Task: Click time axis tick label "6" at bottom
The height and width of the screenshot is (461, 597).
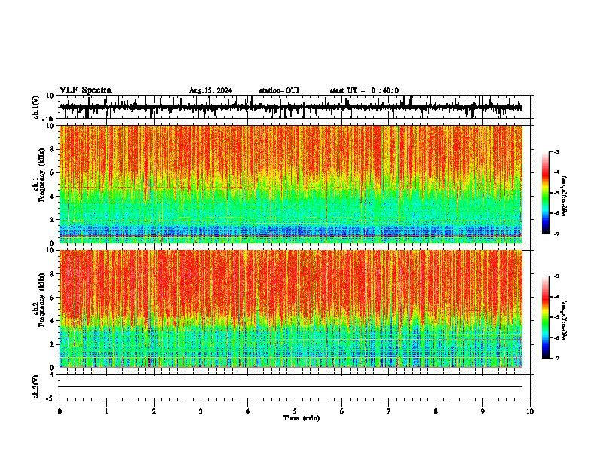Action: point(342,411)
